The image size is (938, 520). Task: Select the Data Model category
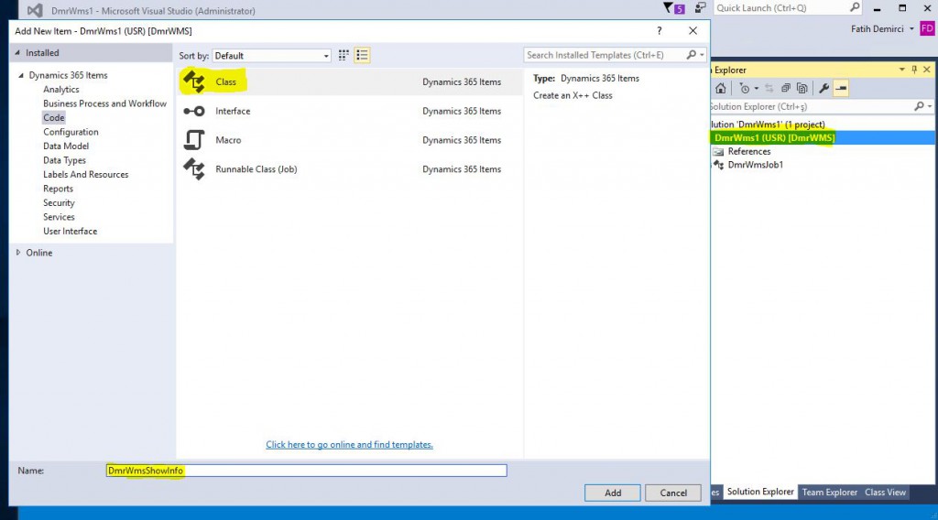pyautogui.click(x=66, y=146)
